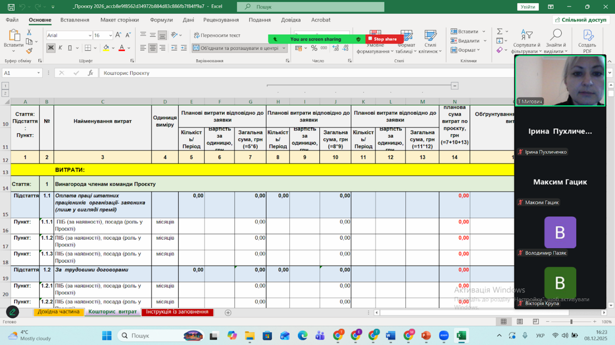
Task: Click the zoom slider in status bar
Action: point(571,322)
